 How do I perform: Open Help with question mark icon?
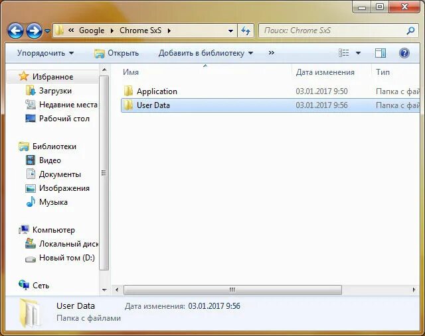click(x=404, y=53)
